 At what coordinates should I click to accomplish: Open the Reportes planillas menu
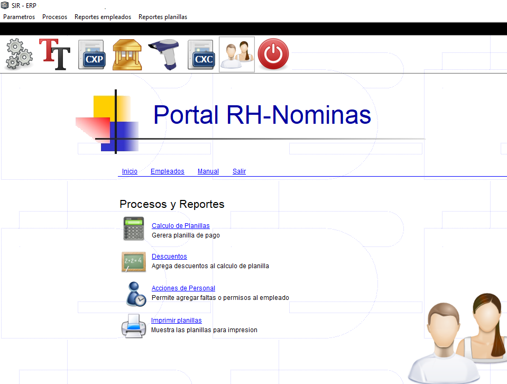[163, 17]
